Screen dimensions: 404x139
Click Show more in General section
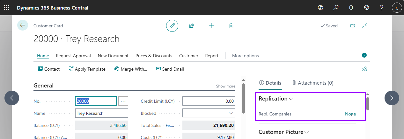(x=225, y=86)
